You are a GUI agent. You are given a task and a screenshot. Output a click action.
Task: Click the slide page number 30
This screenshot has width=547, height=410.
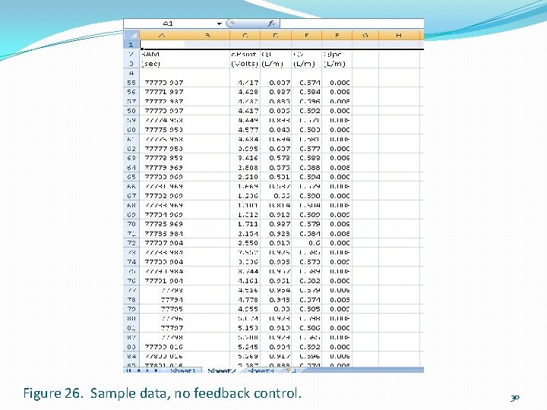click(515, 398)
